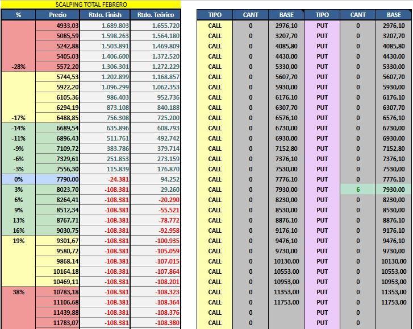Select price cell 5085,59
This screenshot has width=413, height=329.
57,36
